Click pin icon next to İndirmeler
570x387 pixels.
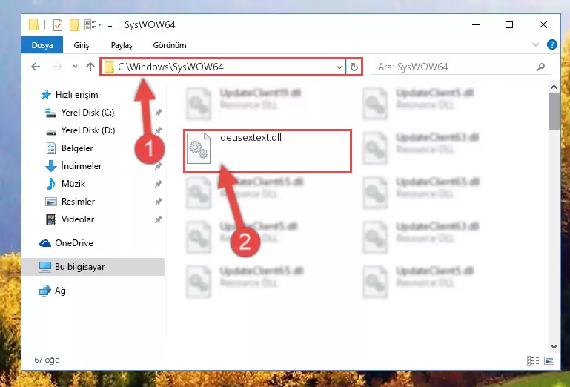pyautogui.click(x=158, y=166)
